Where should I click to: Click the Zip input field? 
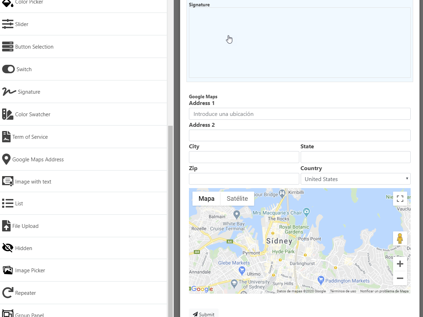point(244,179)
